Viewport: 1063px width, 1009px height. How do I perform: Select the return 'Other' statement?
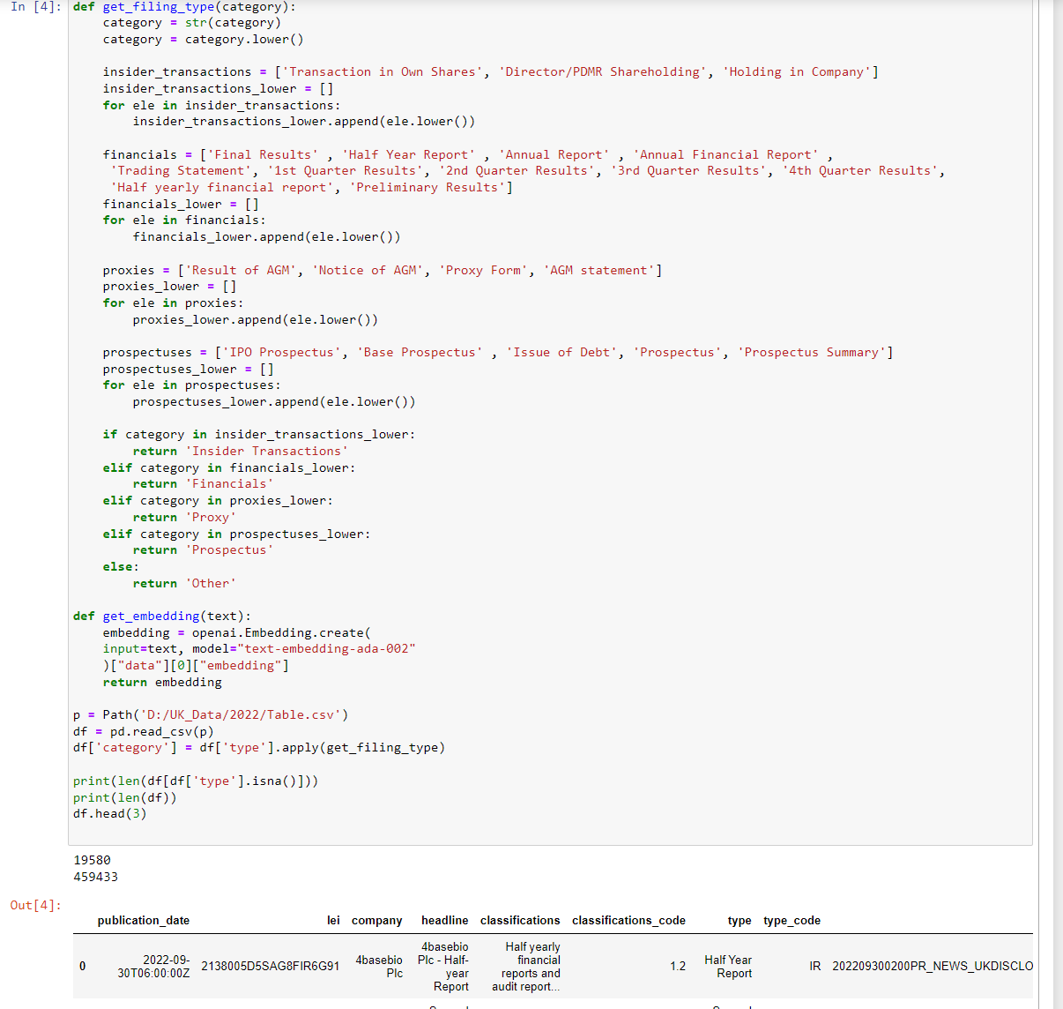pos(182,583)
